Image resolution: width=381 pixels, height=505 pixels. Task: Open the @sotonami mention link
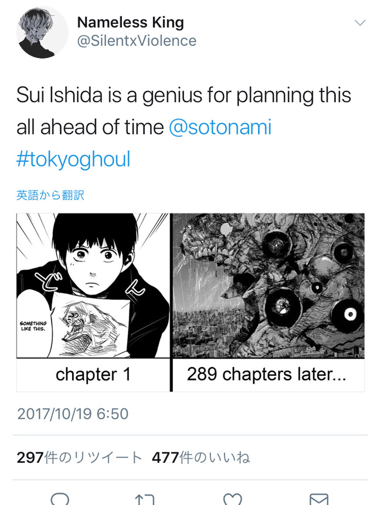(220, 127)
